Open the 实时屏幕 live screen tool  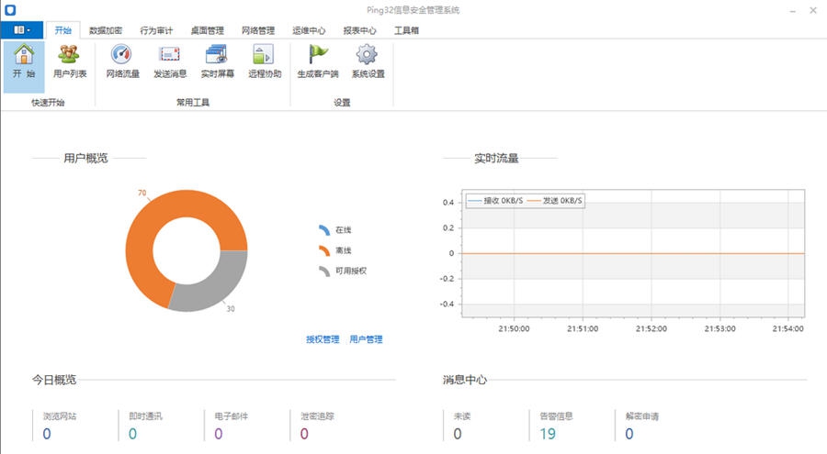tap(217, 61)
